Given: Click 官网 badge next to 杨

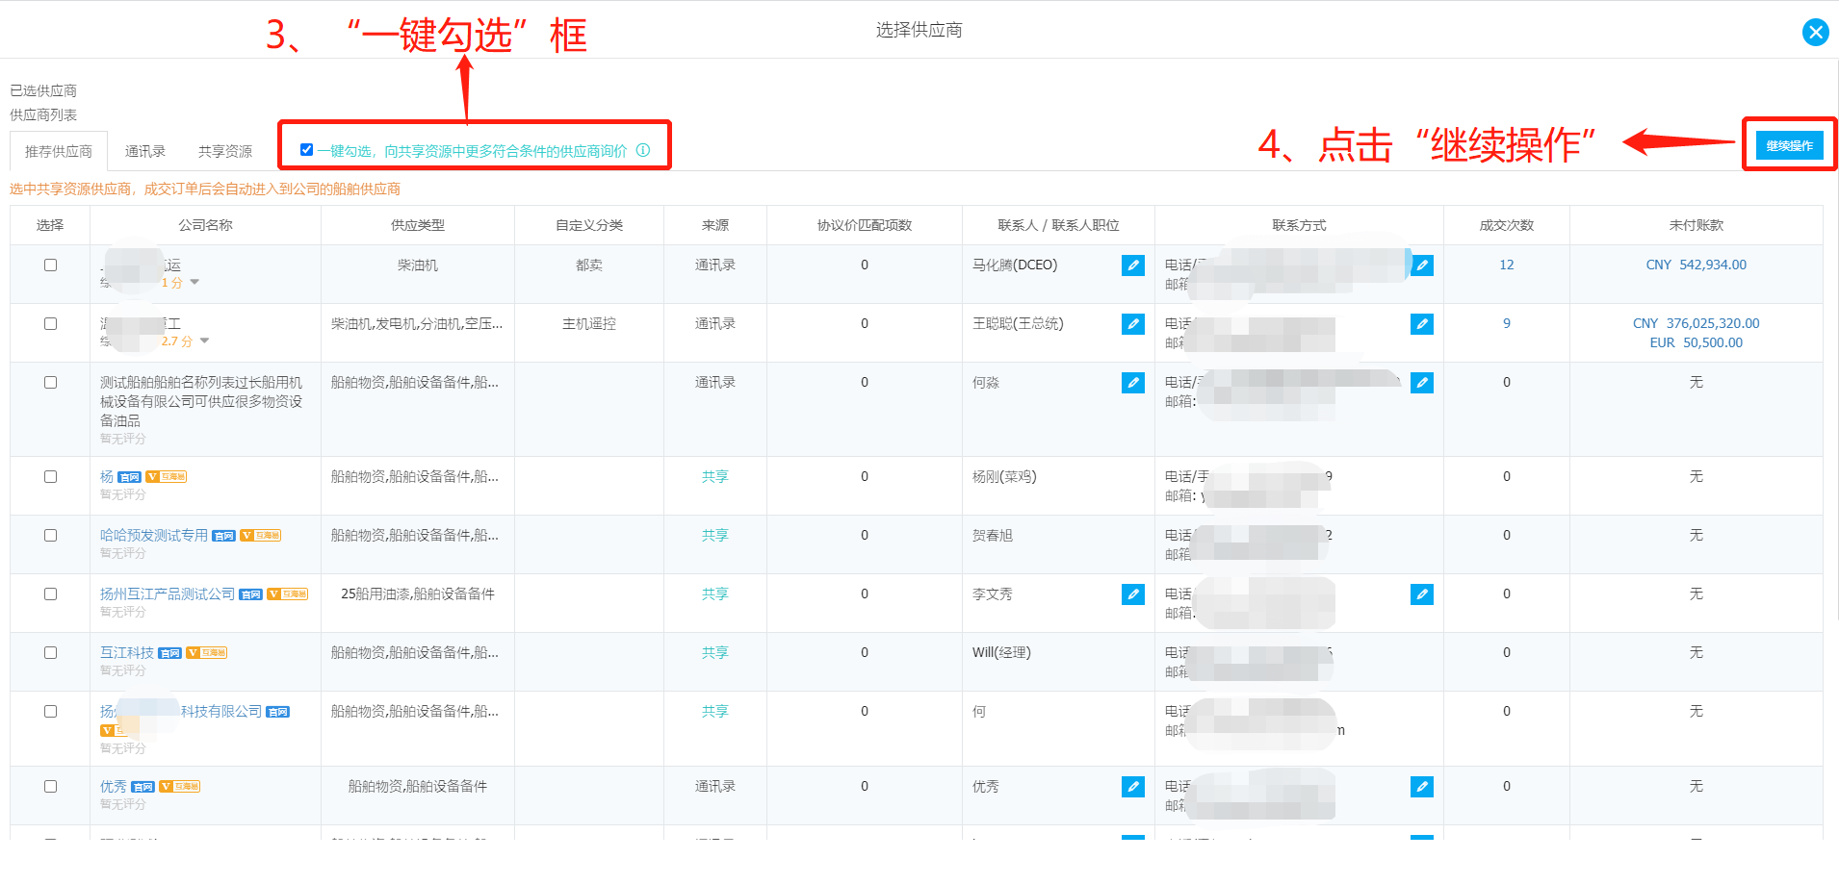Looking at the screenshot, I should [x=129, y=477].
